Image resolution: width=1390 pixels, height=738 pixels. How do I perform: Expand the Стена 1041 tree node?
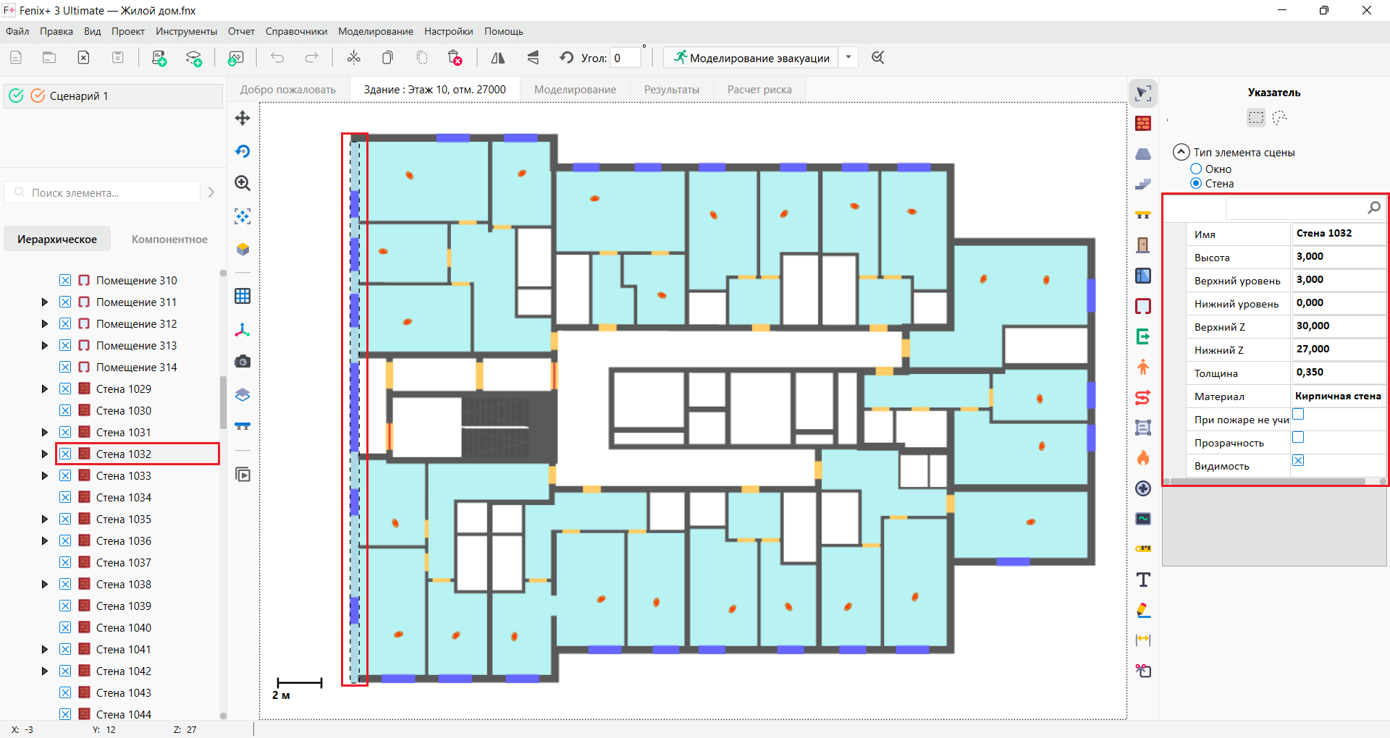click(45, 649)
